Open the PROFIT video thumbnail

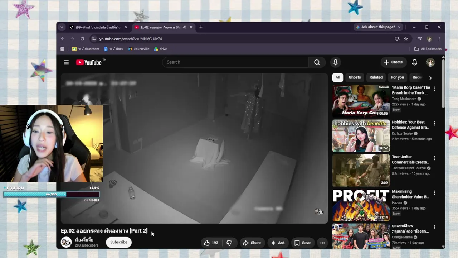tap(361, 205)
